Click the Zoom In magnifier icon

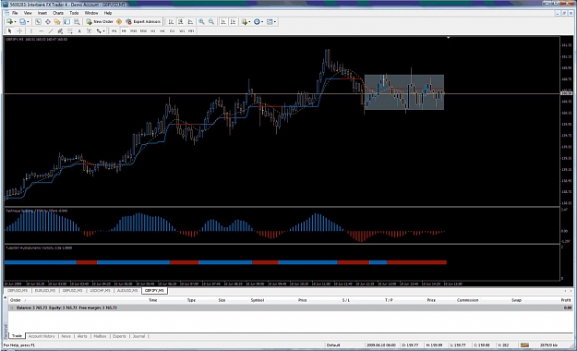(x=201, y=22)
